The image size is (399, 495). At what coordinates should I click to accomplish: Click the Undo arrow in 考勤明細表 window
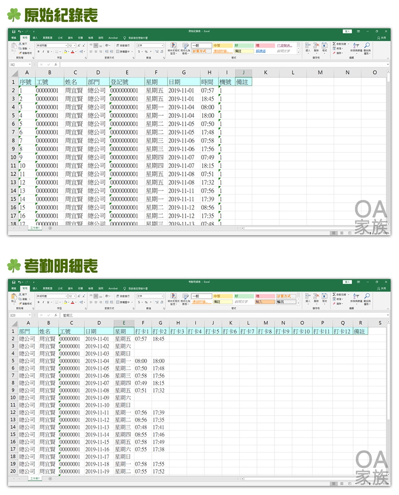coord(20,282)
